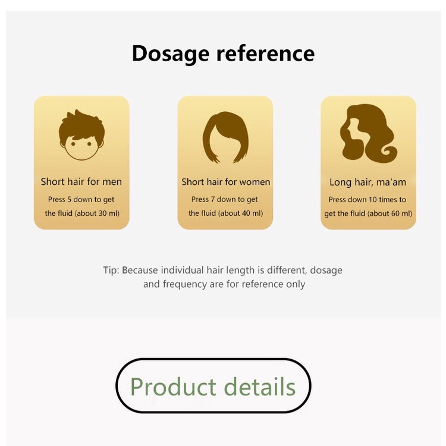
Task: Click the women's short bob hair icon
Action: (225, 136)
